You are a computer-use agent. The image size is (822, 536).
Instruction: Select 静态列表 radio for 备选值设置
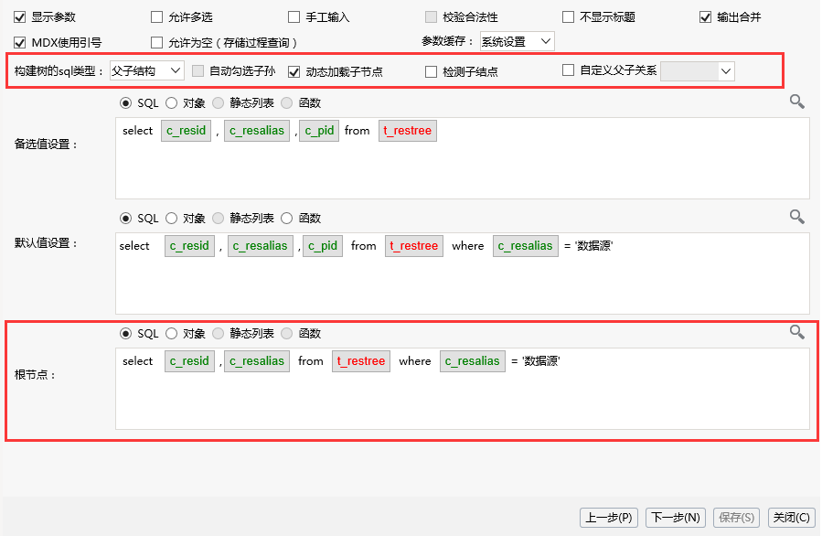(219, 103)
